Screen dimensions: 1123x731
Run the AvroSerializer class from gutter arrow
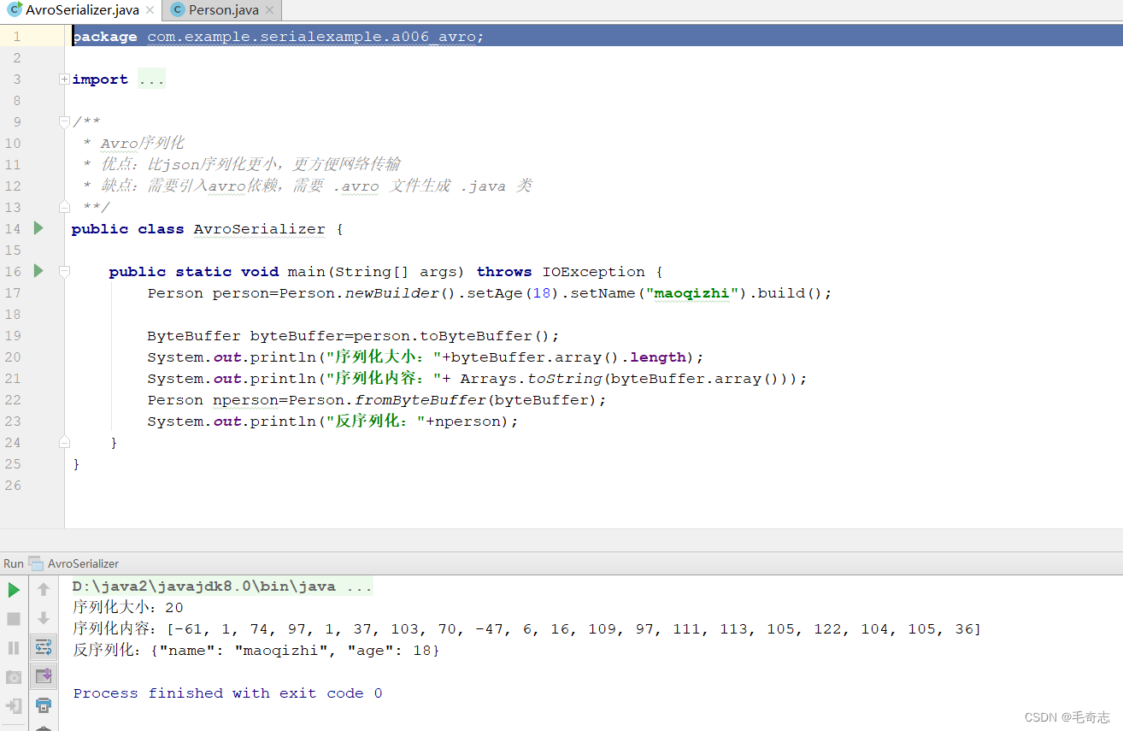(x=38, y=228)
